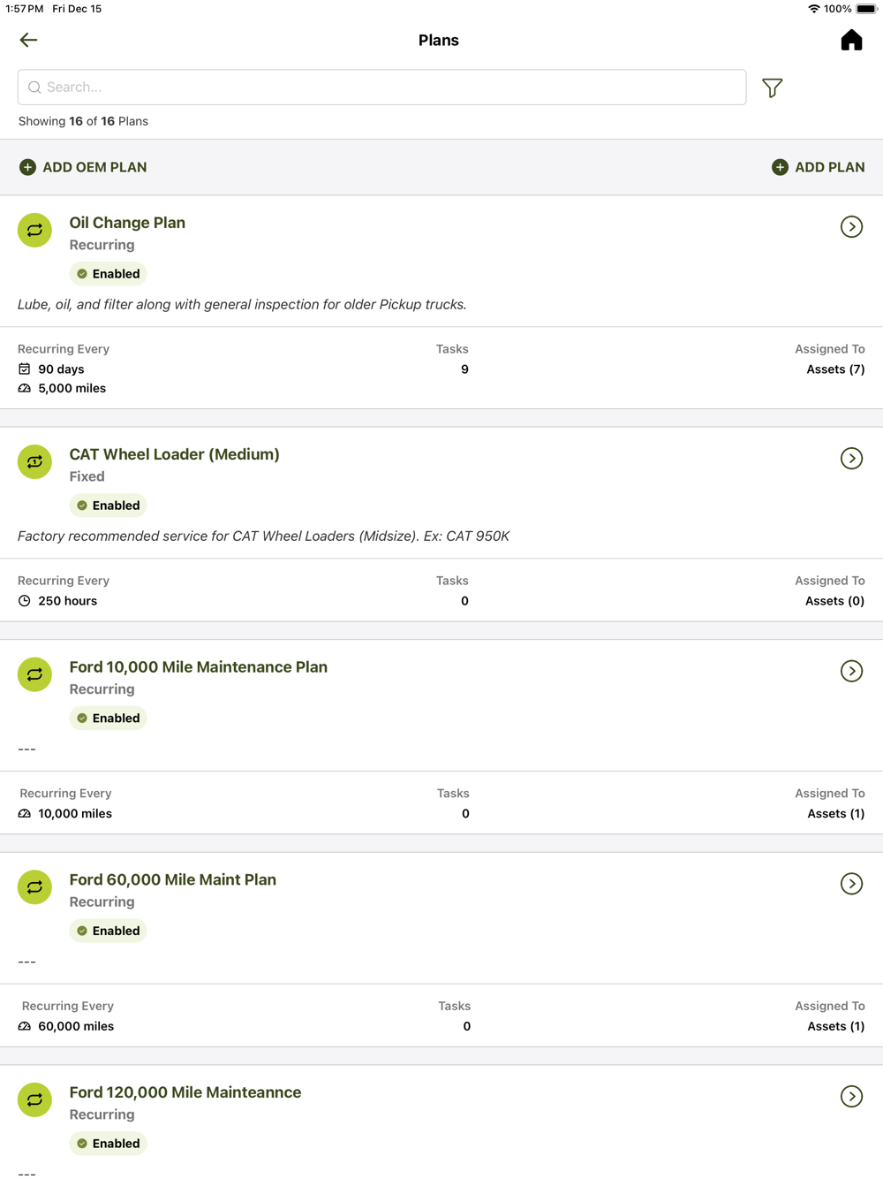The height and width of the screenshot is (1179, 883).
Task: Click the Oil Change Plan recurring icon
Action: point(34,231)
